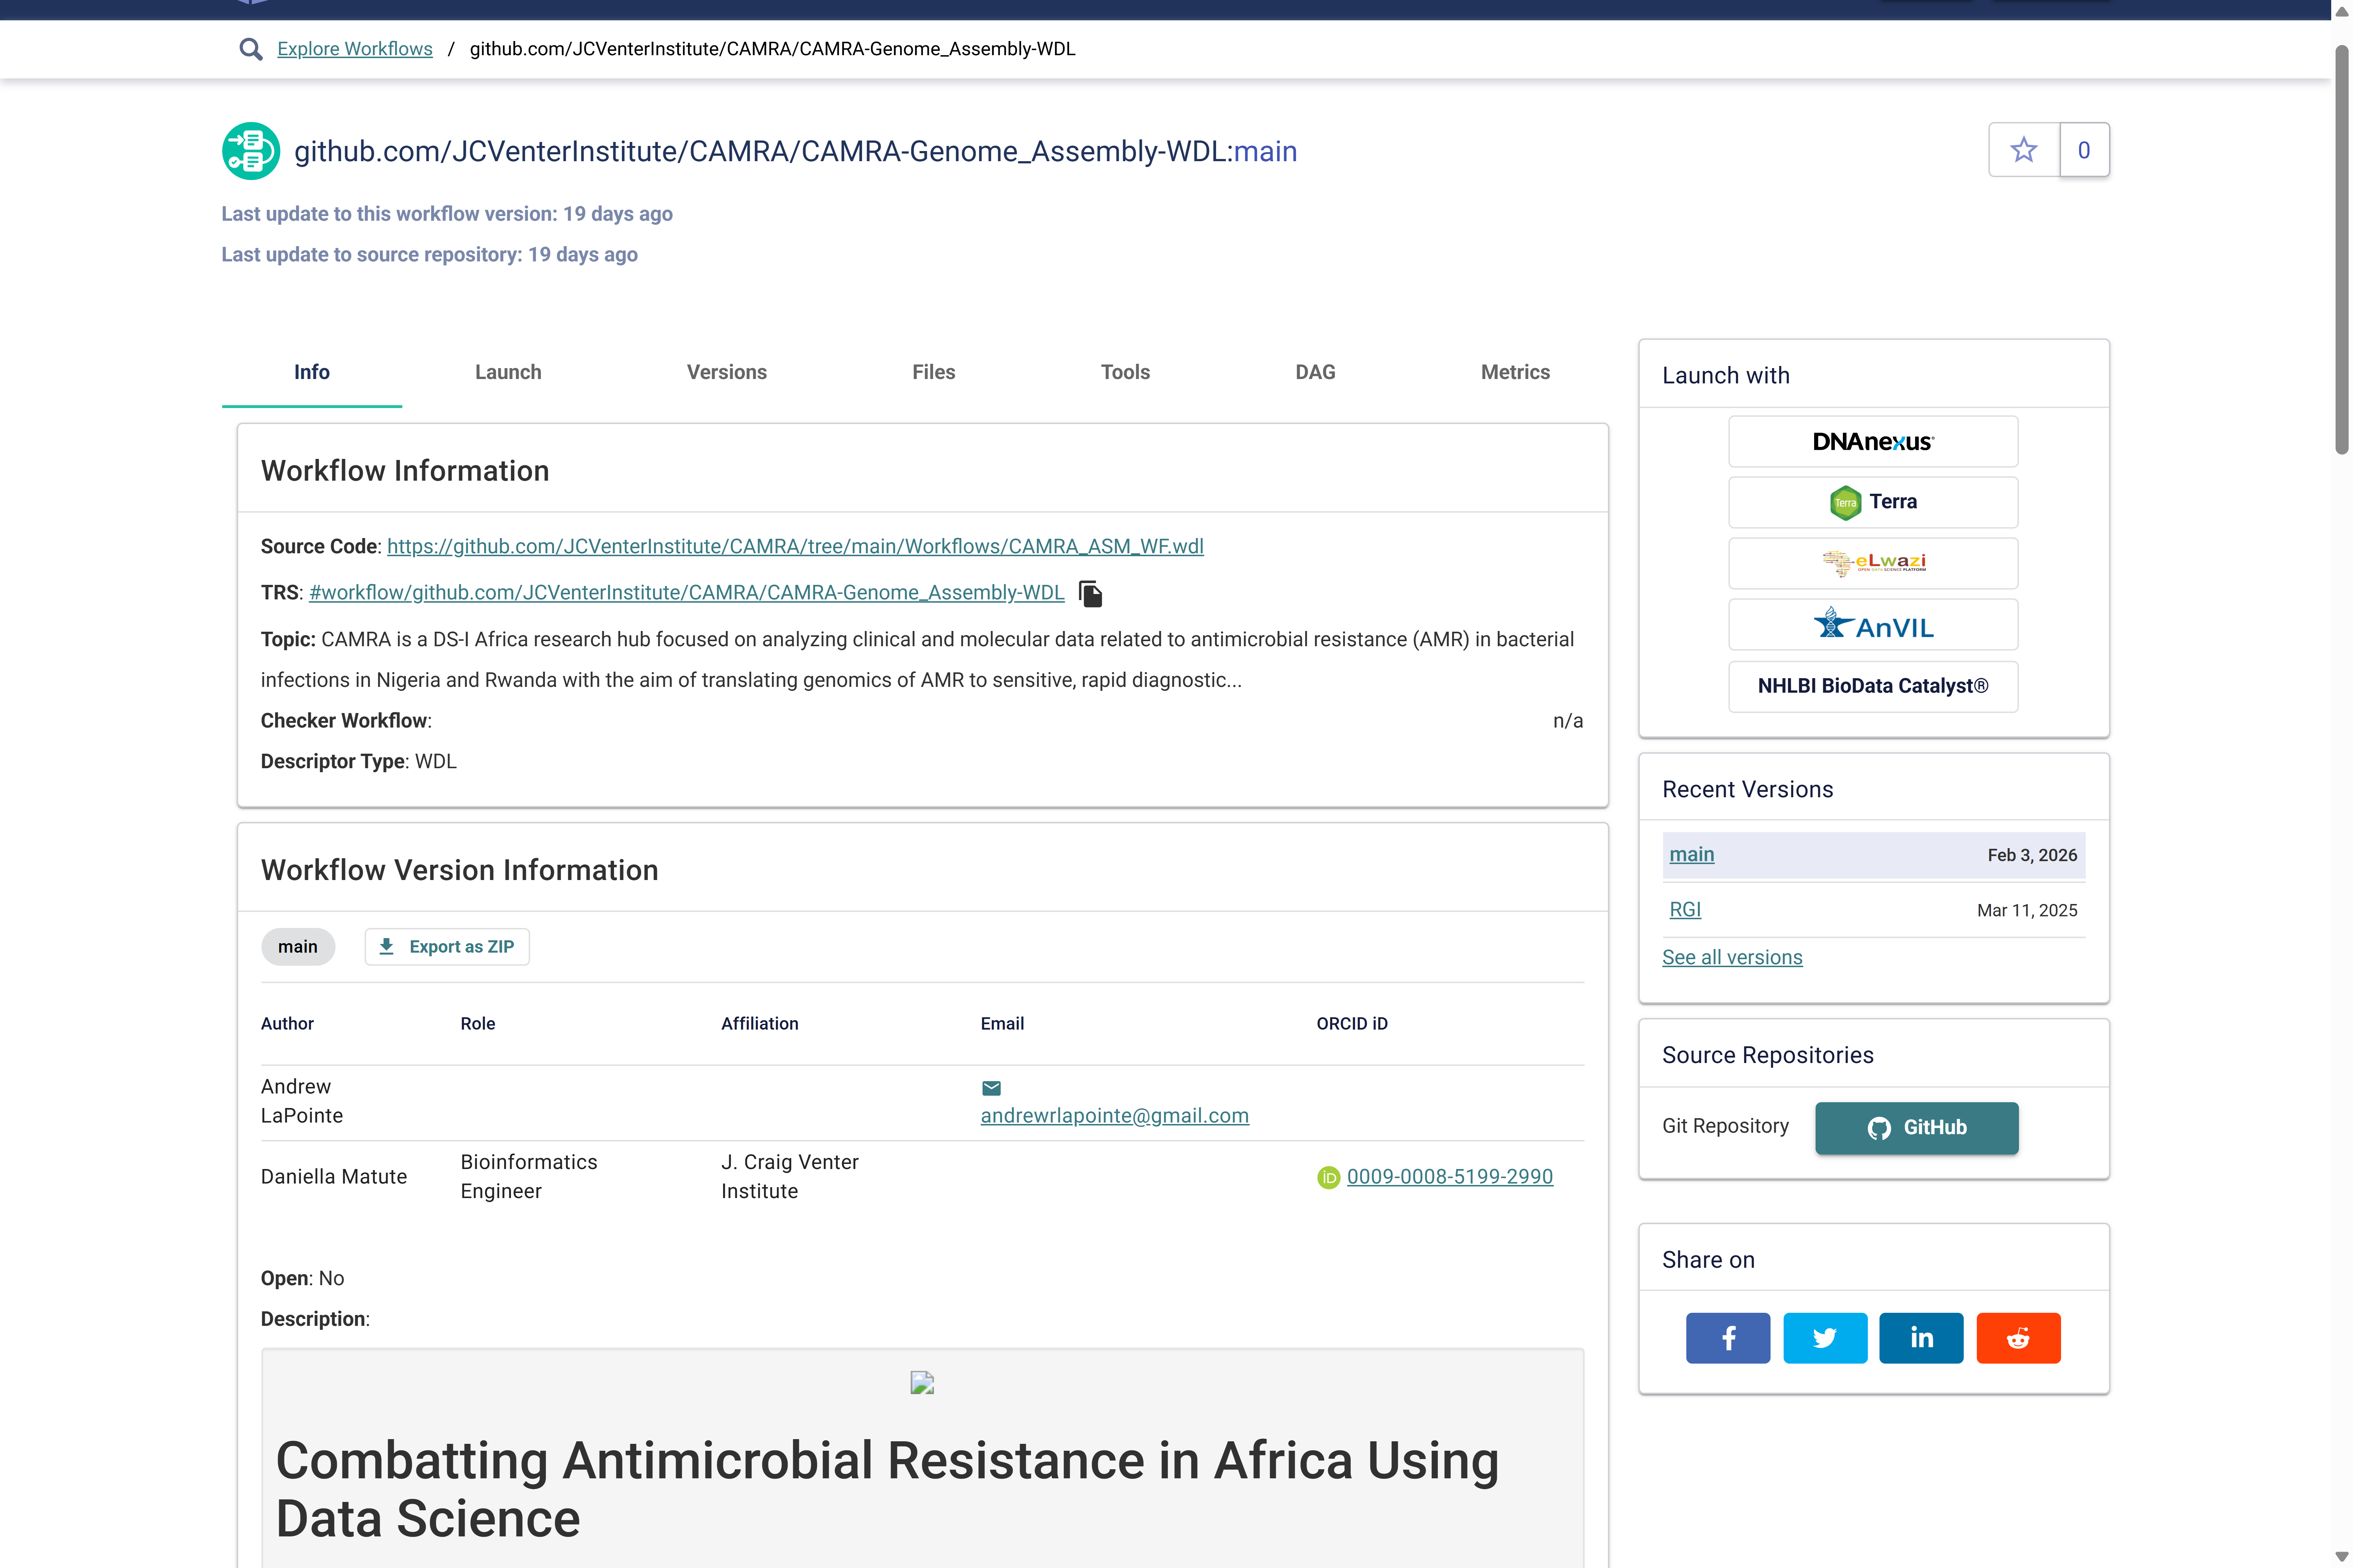Share workflow on Reddit
This screenshot has height=1568, width=2353.
2017,1338
